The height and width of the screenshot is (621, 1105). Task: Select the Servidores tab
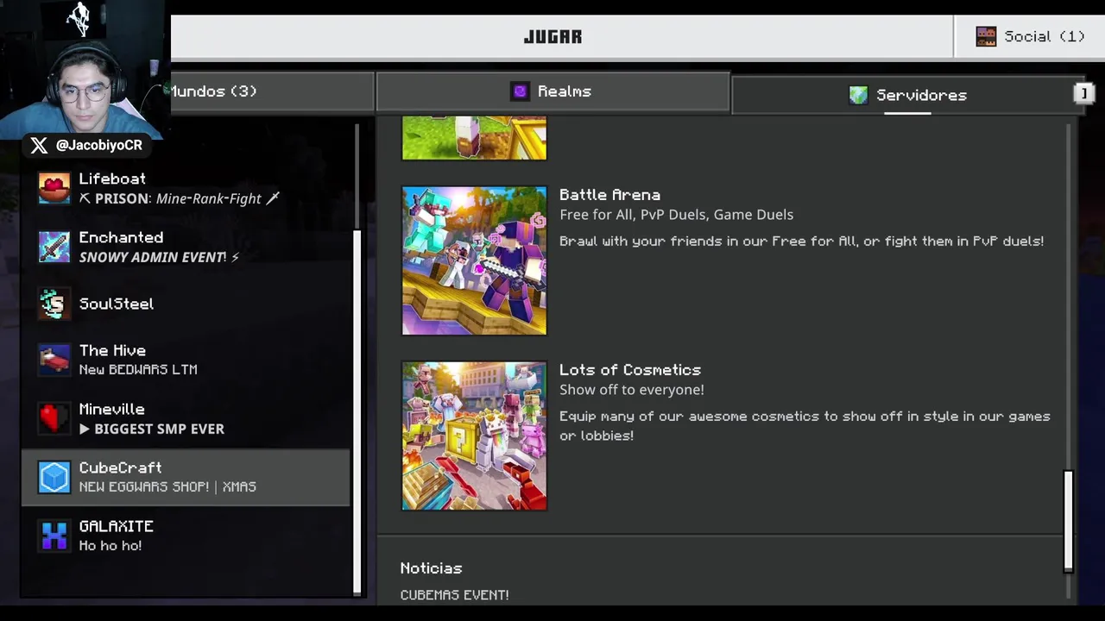pyautogui.click(x=906, y=95)
